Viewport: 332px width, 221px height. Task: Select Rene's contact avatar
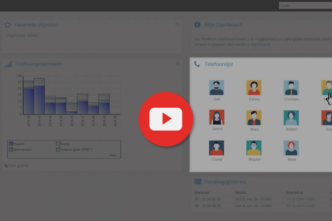tap(291, 148)
